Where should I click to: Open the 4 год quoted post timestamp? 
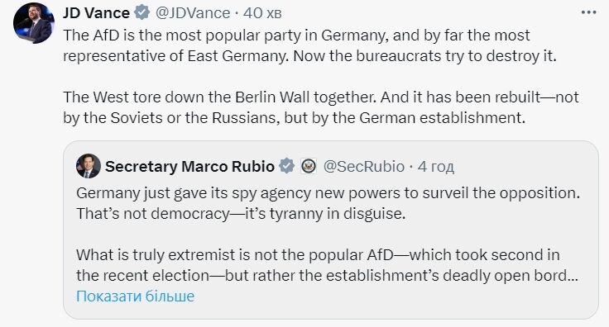(435, 167)
